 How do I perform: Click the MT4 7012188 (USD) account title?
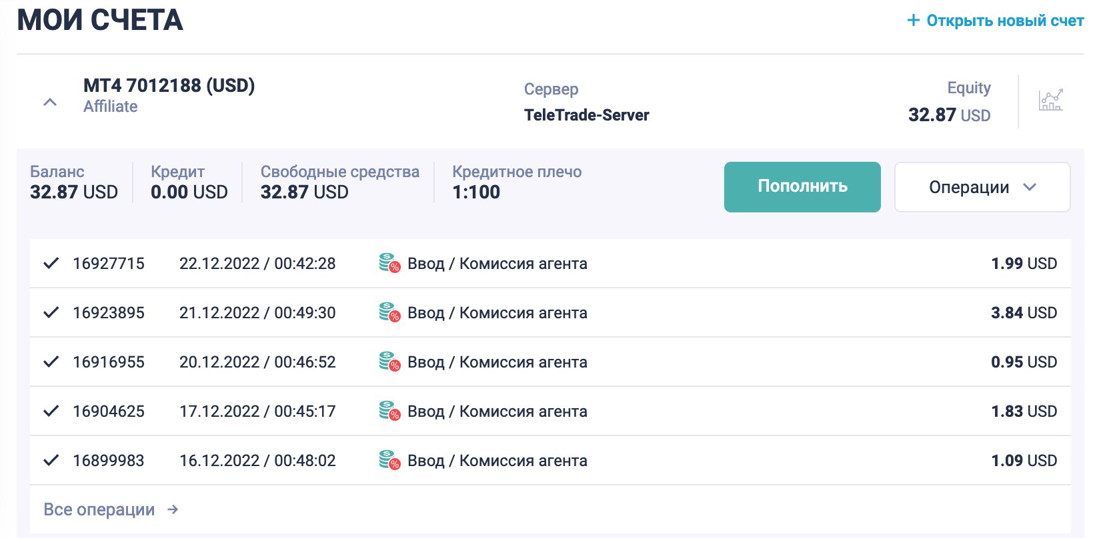[x=169, y=86]
